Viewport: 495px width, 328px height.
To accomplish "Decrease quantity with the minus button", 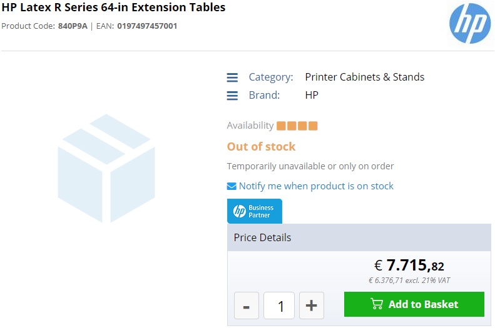I will [x=246, y=306].
